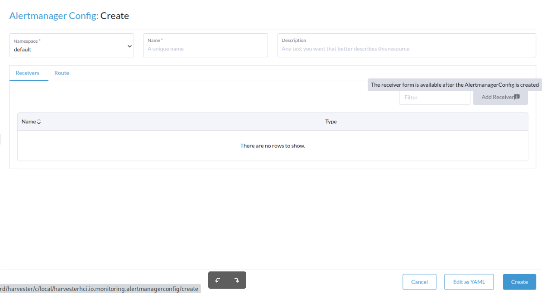Click the Cancel button

pyautogui.click(x=419, y=282)
